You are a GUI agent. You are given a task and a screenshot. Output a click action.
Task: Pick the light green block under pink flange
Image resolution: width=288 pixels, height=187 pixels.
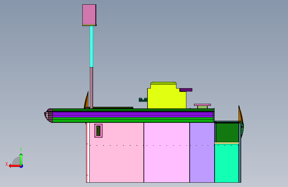pyautogui.click(x=202, y=107)
